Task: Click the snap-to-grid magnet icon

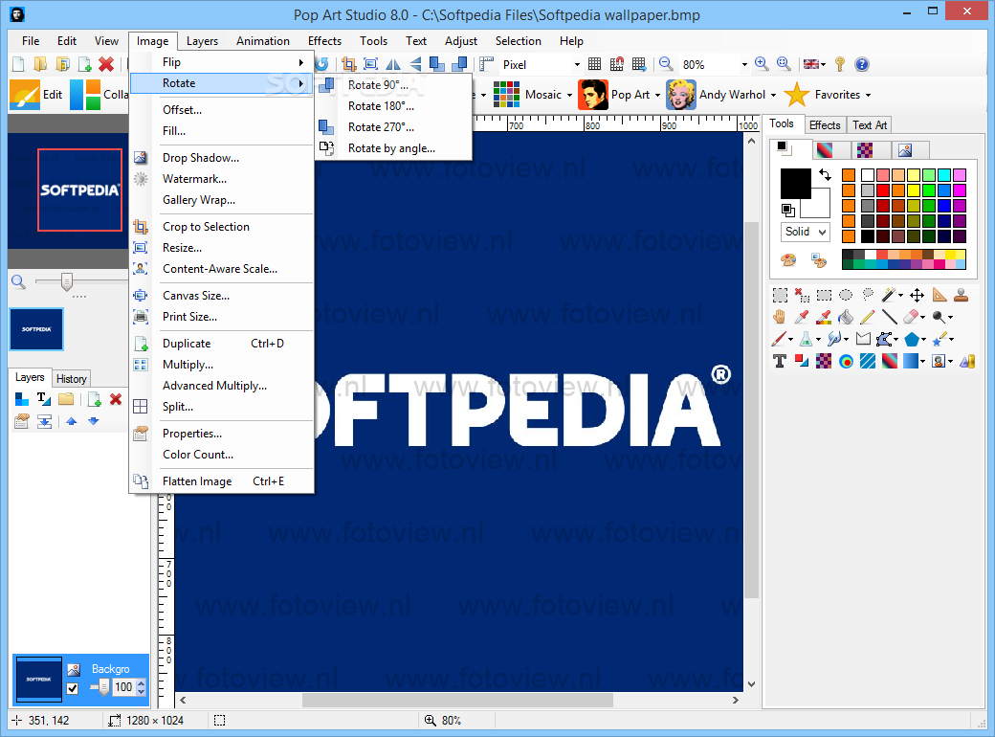Action: pyautogui.click(x=617, y=64)
